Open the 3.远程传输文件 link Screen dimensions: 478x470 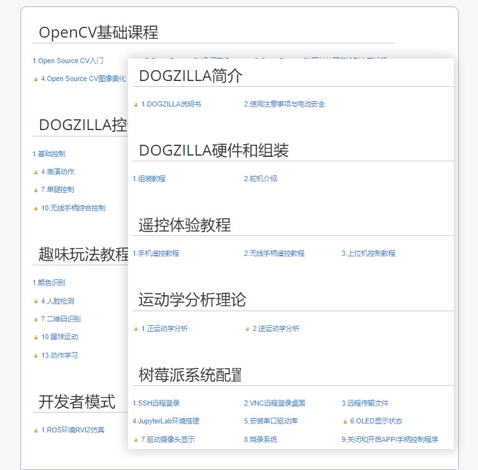(365, 403)
